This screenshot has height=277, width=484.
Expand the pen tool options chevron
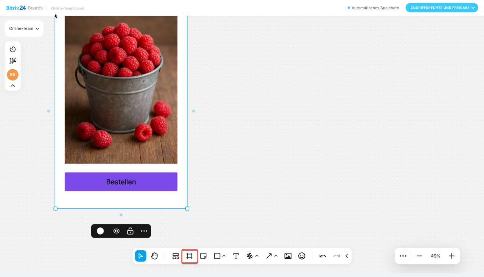tap(257, 256)
